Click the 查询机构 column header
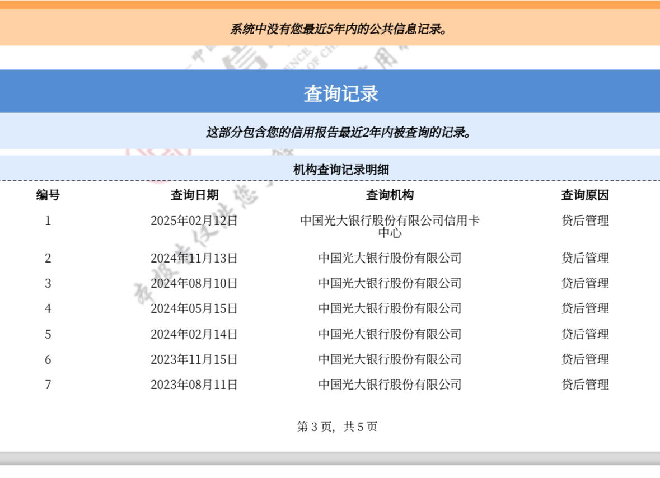 coord(390,195)
